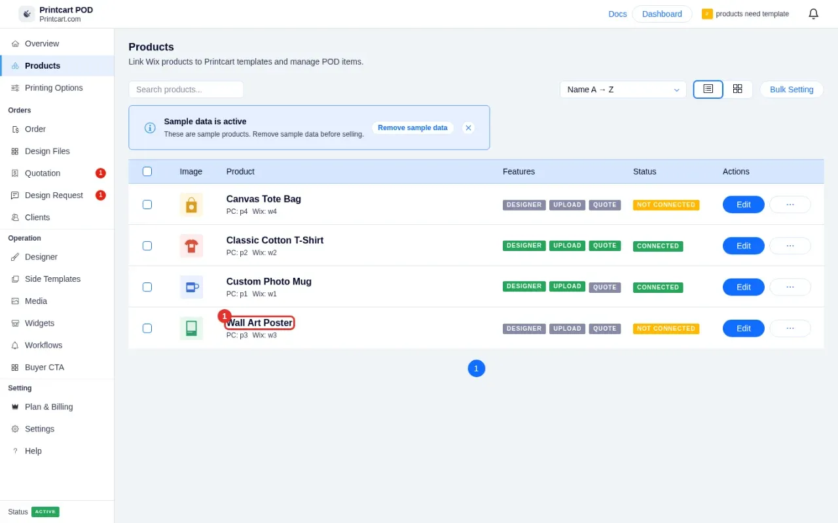
Task: Click the Classic Cotton T-Shirt image icon
Action: (191, 246)
